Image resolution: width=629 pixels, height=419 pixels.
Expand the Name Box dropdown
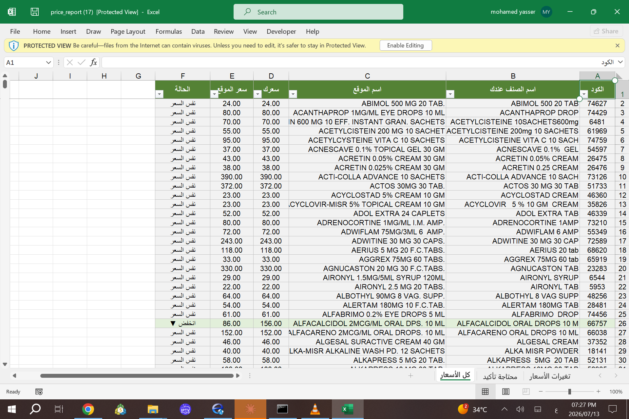[48, 62]
